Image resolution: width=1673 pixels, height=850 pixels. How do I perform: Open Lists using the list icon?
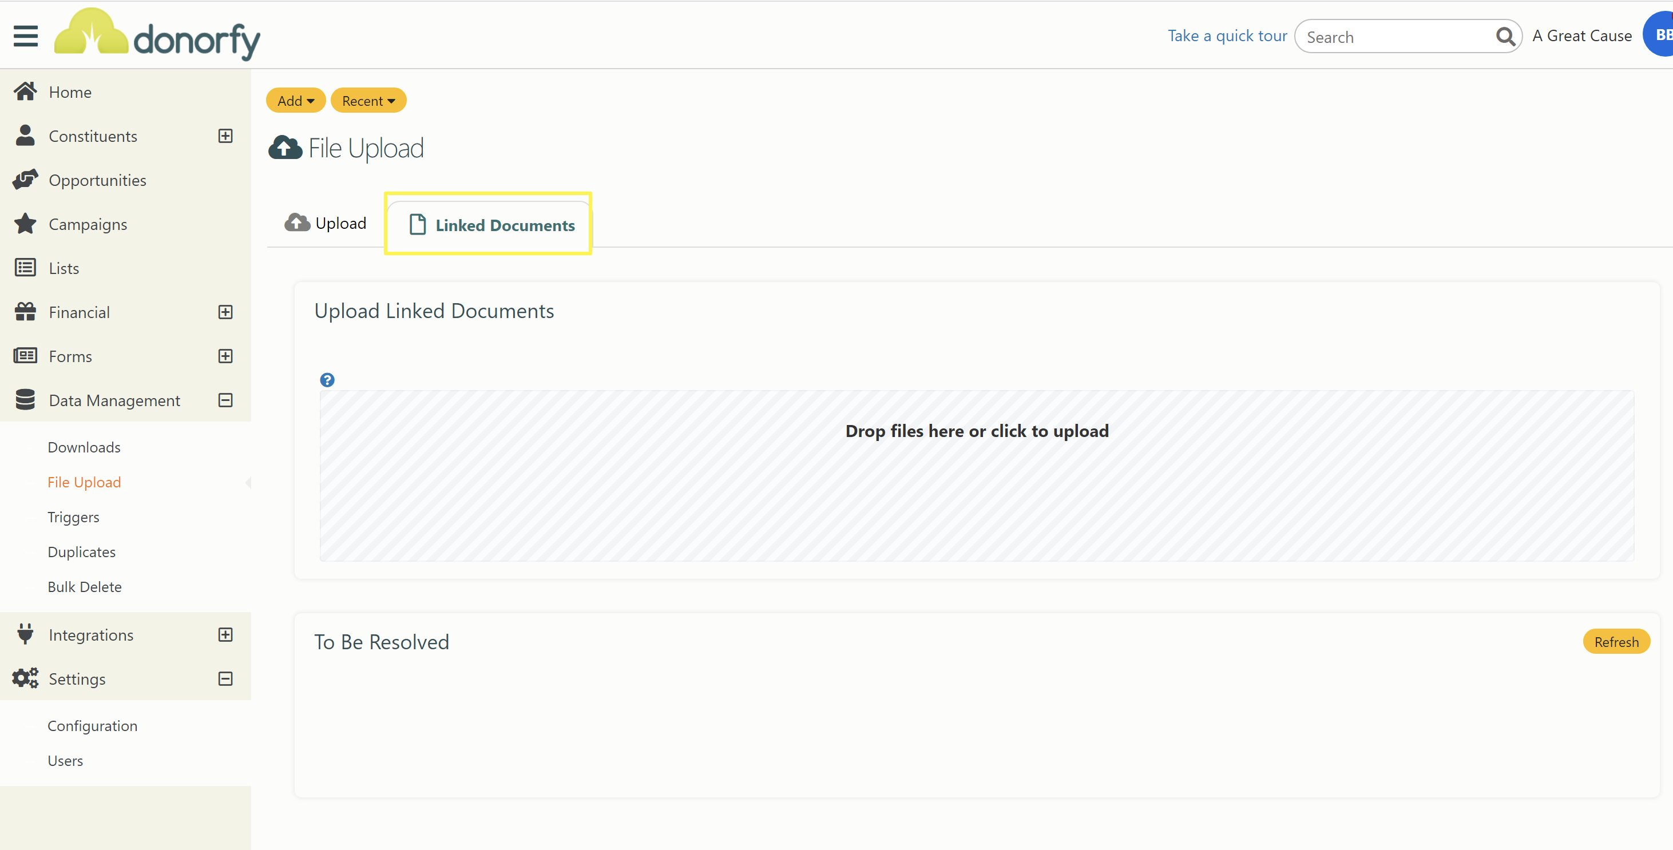pyautogui.click(x=25, y=268)
